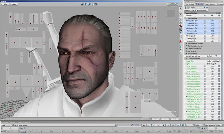Screen dimensions: 224x134
Task: Activate the translate tool in the viewer toolbar
Action: pos(181,15)
